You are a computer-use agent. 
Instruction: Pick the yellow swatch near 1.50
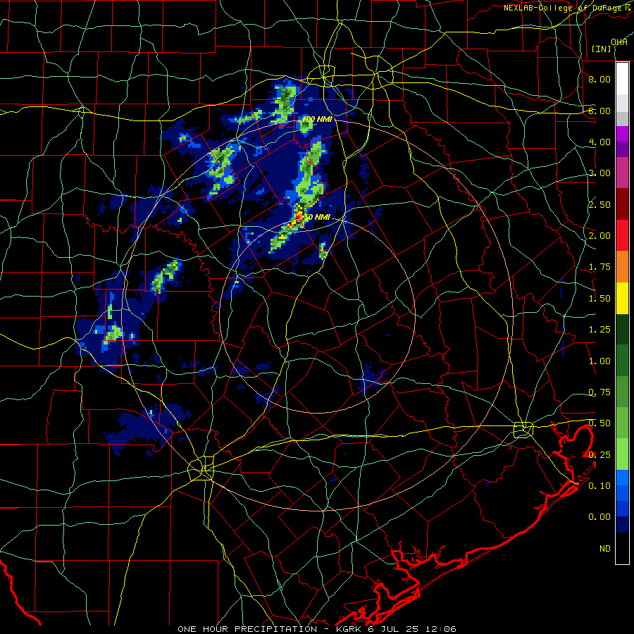coord(622,298)
